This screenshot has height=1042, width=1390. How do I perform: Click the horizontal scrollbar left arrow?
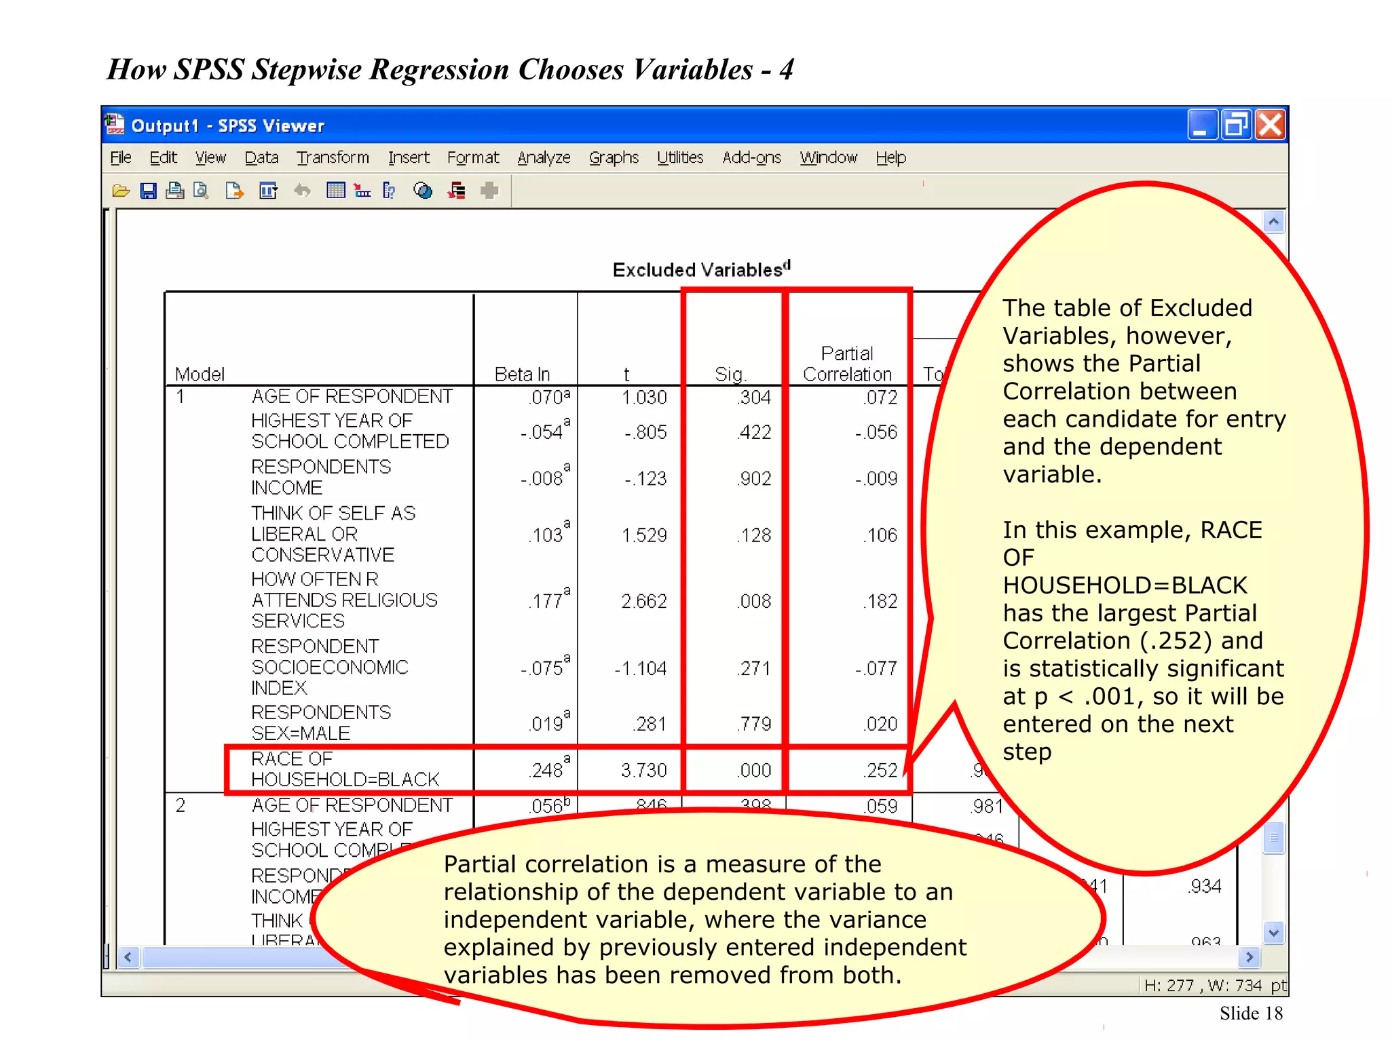click(128, 957)
